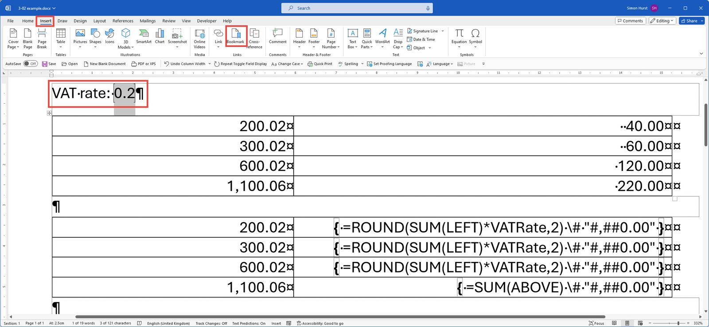Add a Comment from the ribbon
This screenshot has width=709, height=327.
pos(277,36)
